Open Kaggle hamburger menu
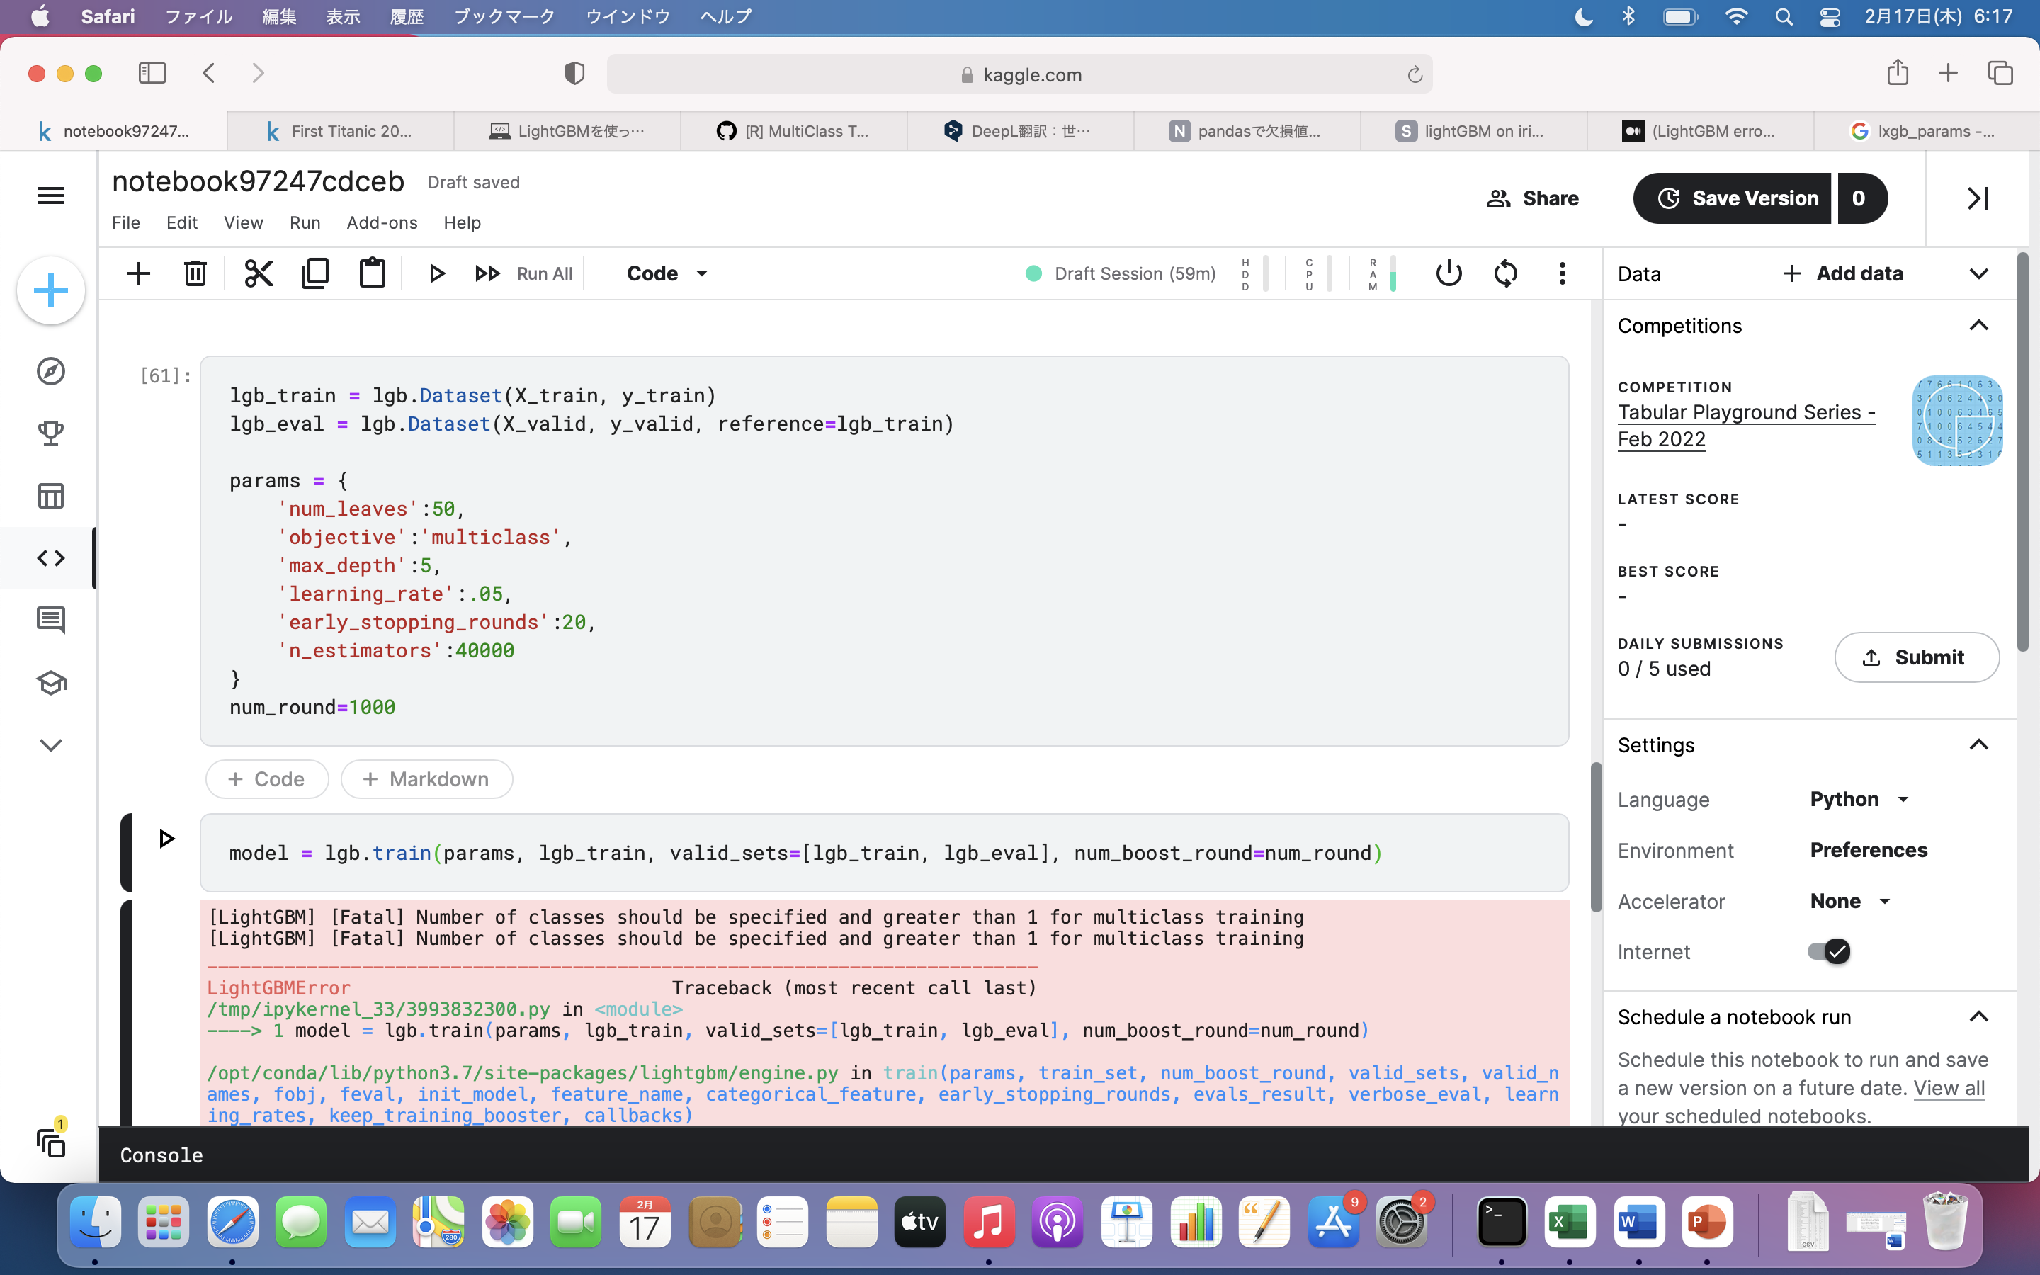The height and width of the screenshot is (1275, 2040). pos(50,195)
